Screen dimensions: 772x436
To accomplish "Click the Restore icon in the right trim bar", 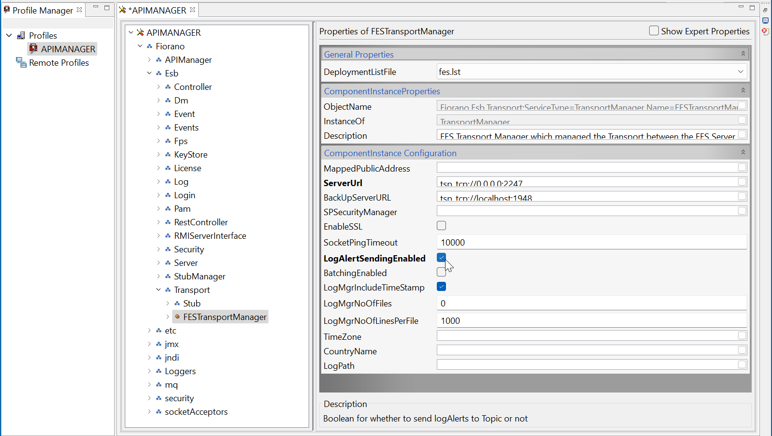I will click(x=765, y=10).
